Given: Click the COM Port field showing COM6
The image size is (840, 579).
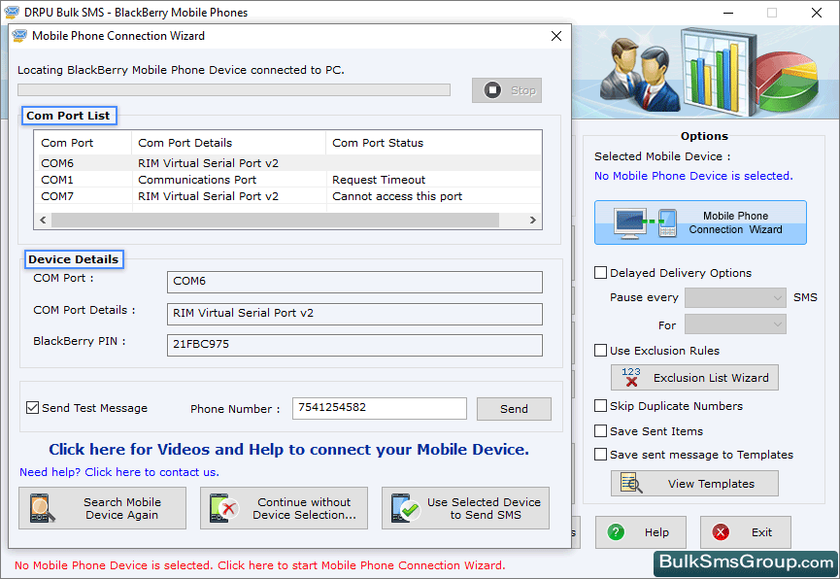Looking at the screenshot, I should 354,282.
